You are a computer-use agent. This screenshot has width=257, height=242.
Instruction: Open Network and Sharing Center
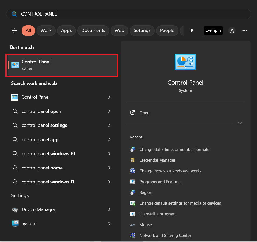tap(165, 236)
